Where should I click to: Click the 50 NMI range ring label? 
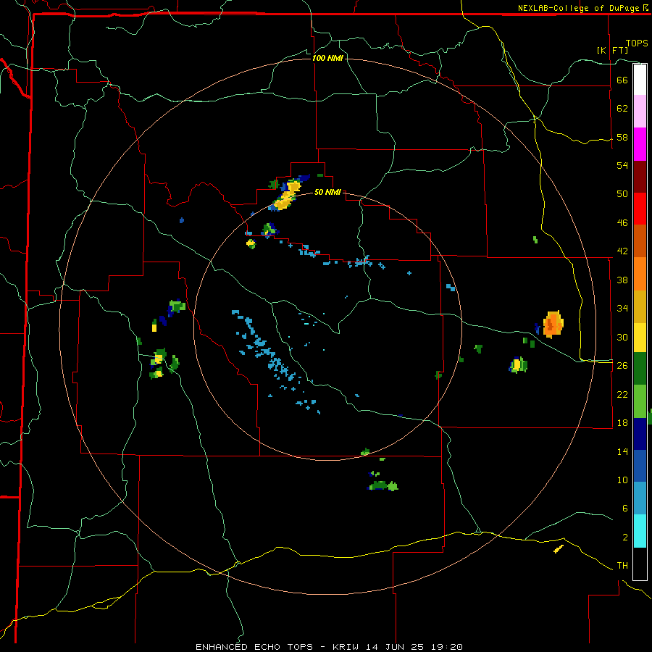[327, 192]
